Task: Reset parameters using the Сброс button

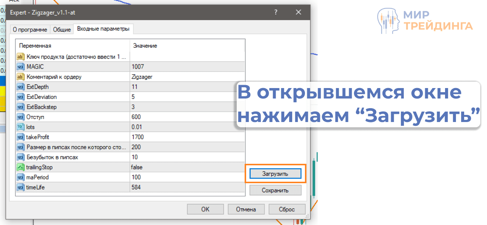Action: (287, 209)
